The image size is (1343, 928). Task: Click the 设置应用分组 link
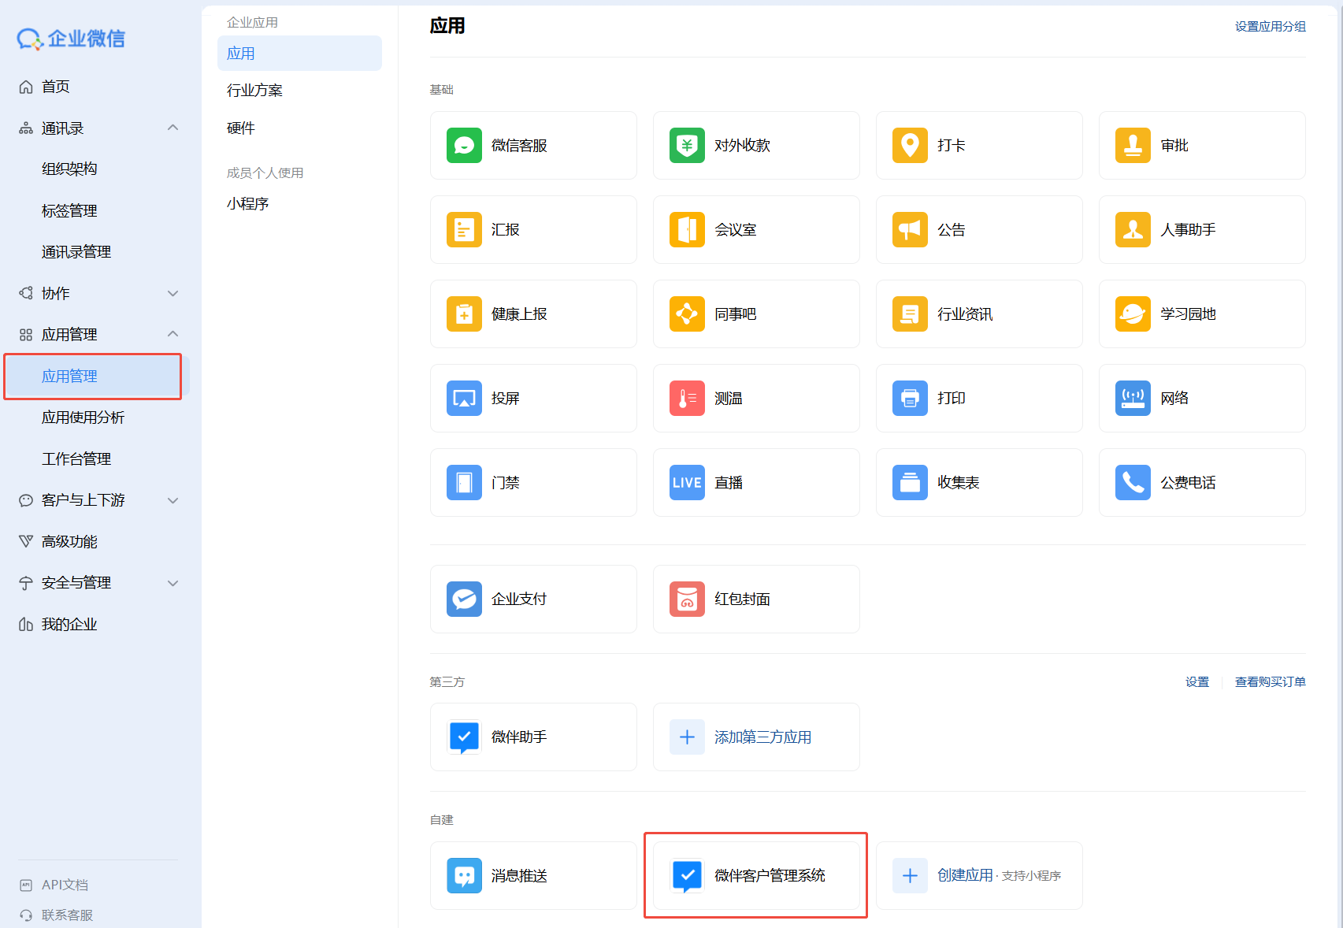[1270, 27]
